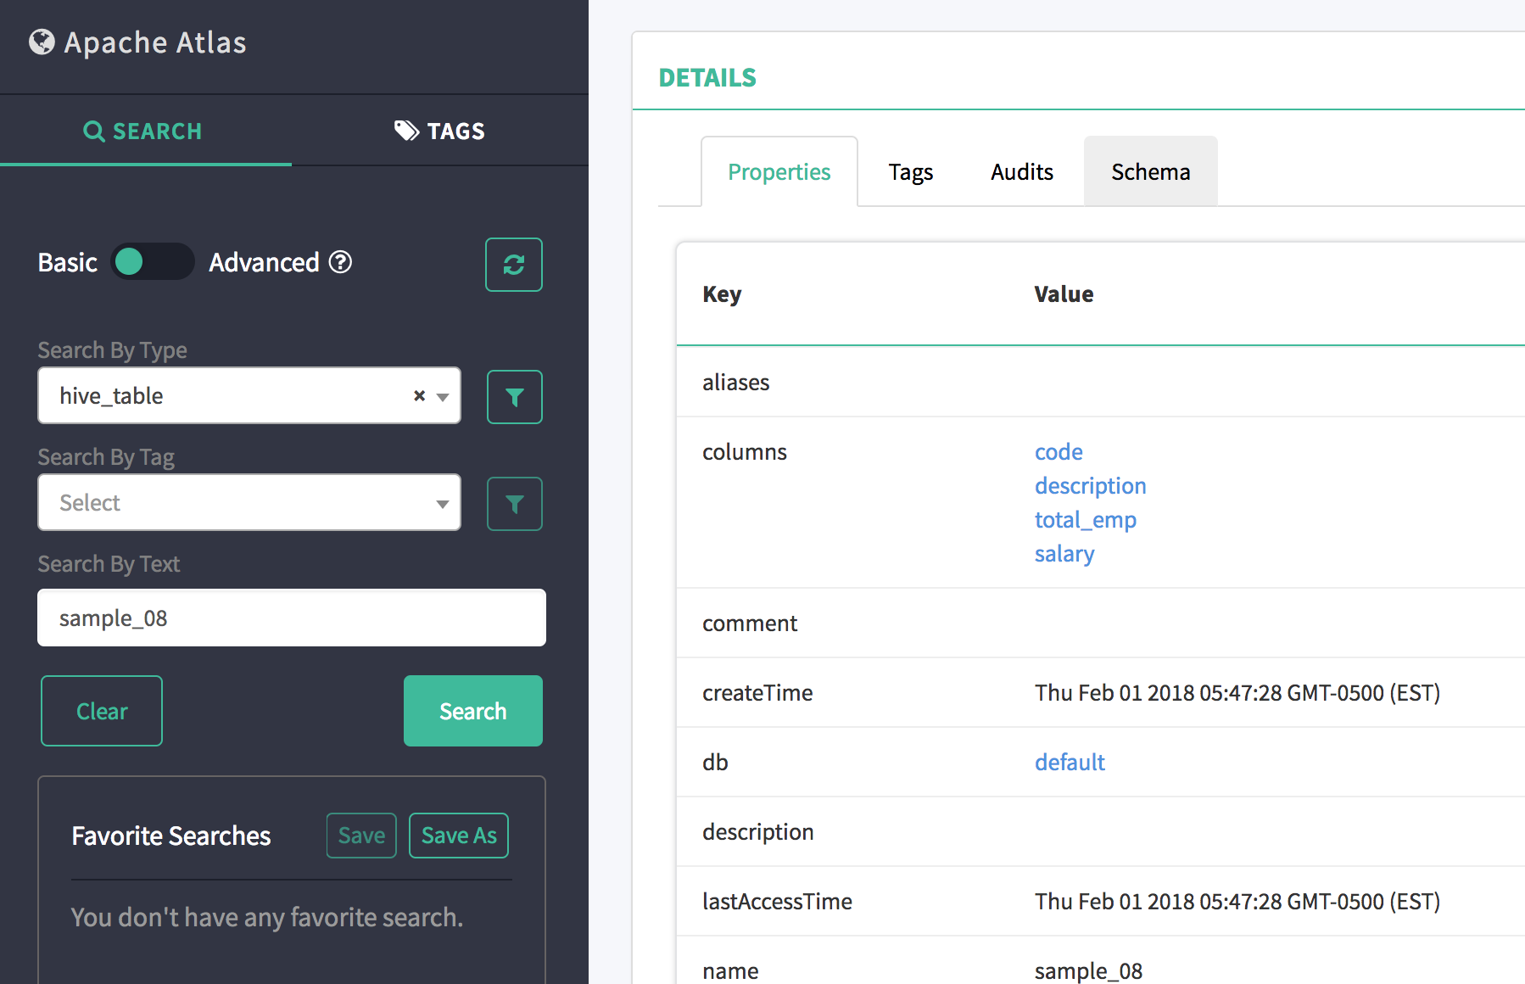Click Save in Favorite Searches
The height and width of the screenshot is (984, 1525).
[361, 836]
